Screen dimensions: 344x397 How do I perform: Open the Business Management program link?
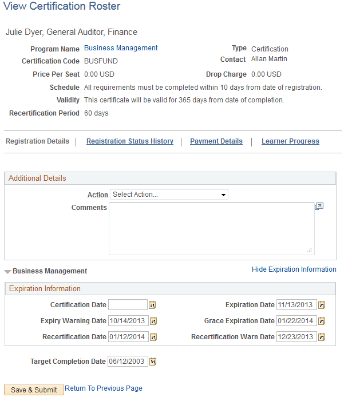pyautogui.click(x=121, y=48)
